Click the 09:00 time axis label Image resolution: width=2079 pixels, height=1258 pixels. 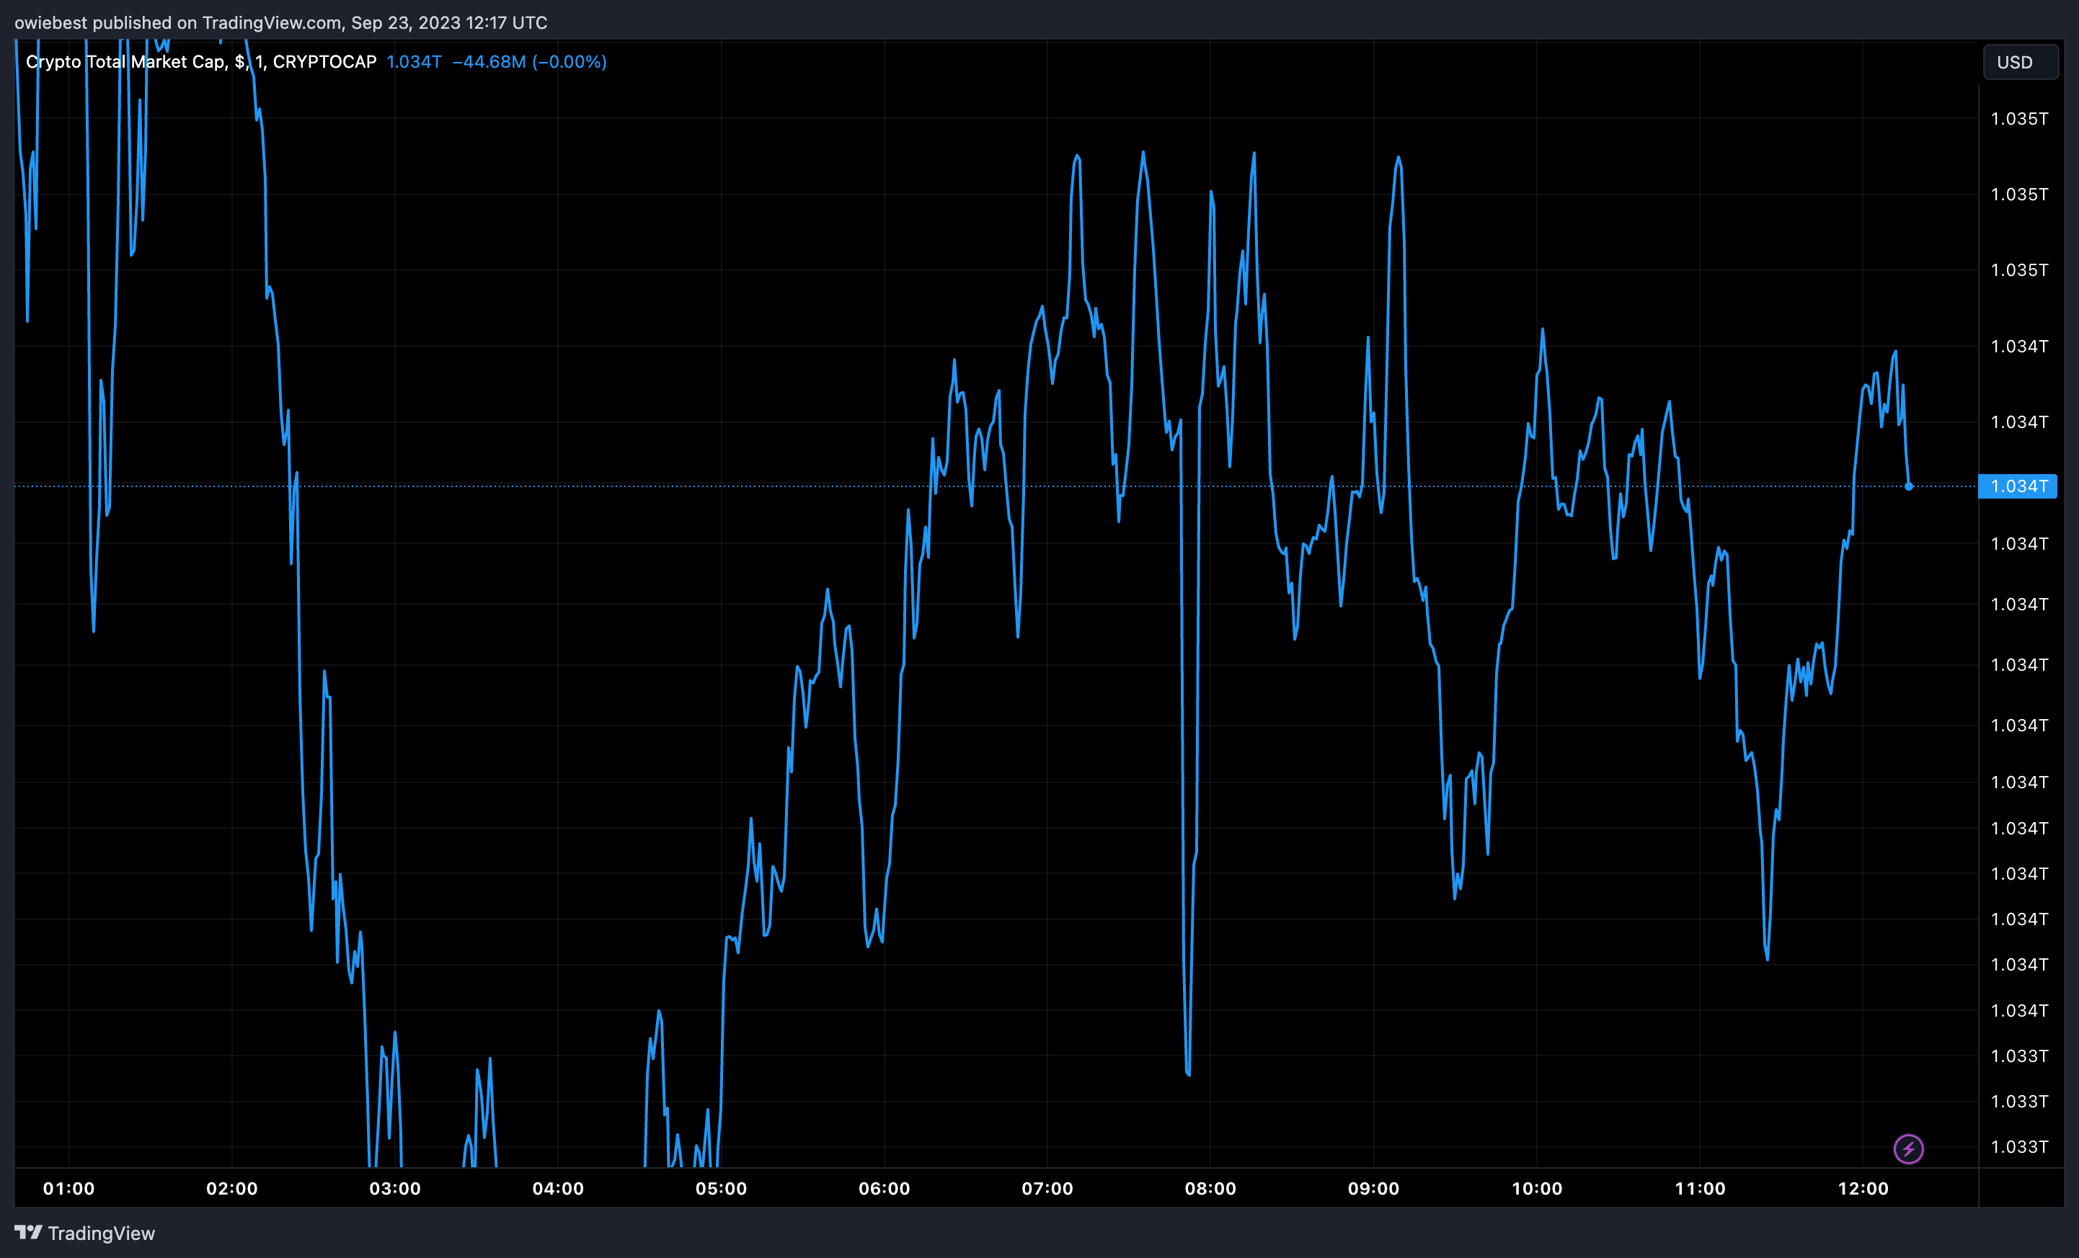pos(1374,1188)
